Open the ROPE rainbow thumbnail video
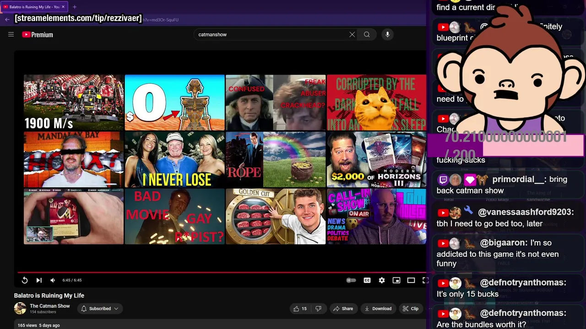 tap(276, 159)
